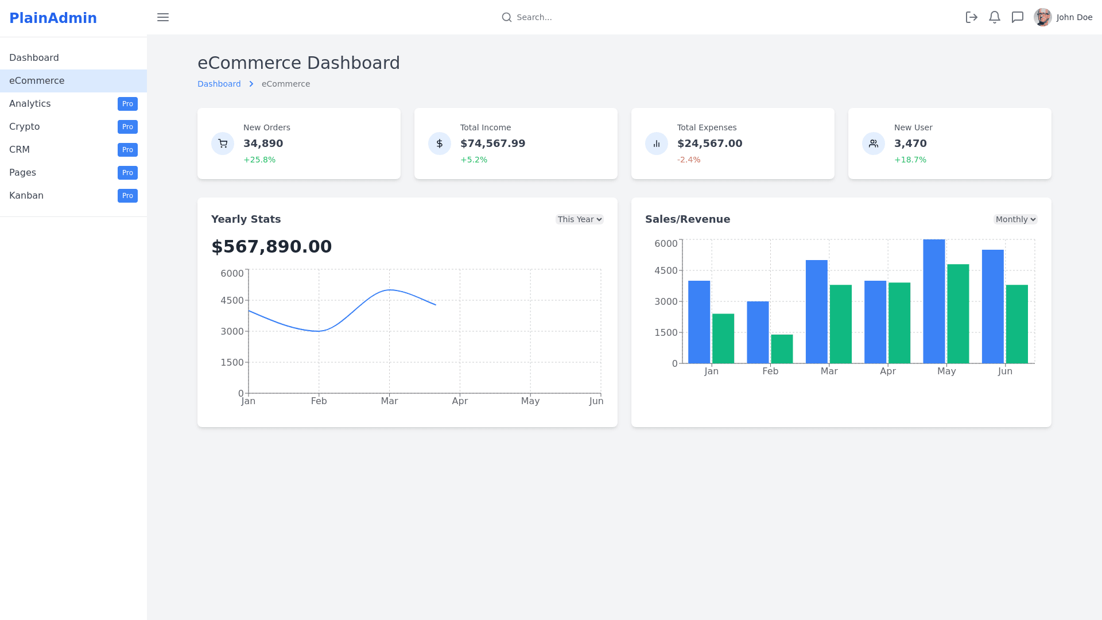1102x620 pixels.
Task: Open the This Year dropdown
Action: click(579, 219)
